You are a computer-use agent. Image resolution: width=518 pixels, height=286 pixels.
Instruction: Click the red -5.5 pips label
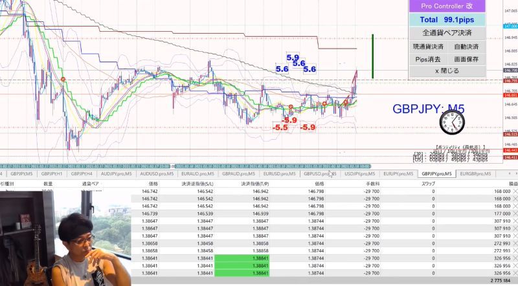[280, 127]
